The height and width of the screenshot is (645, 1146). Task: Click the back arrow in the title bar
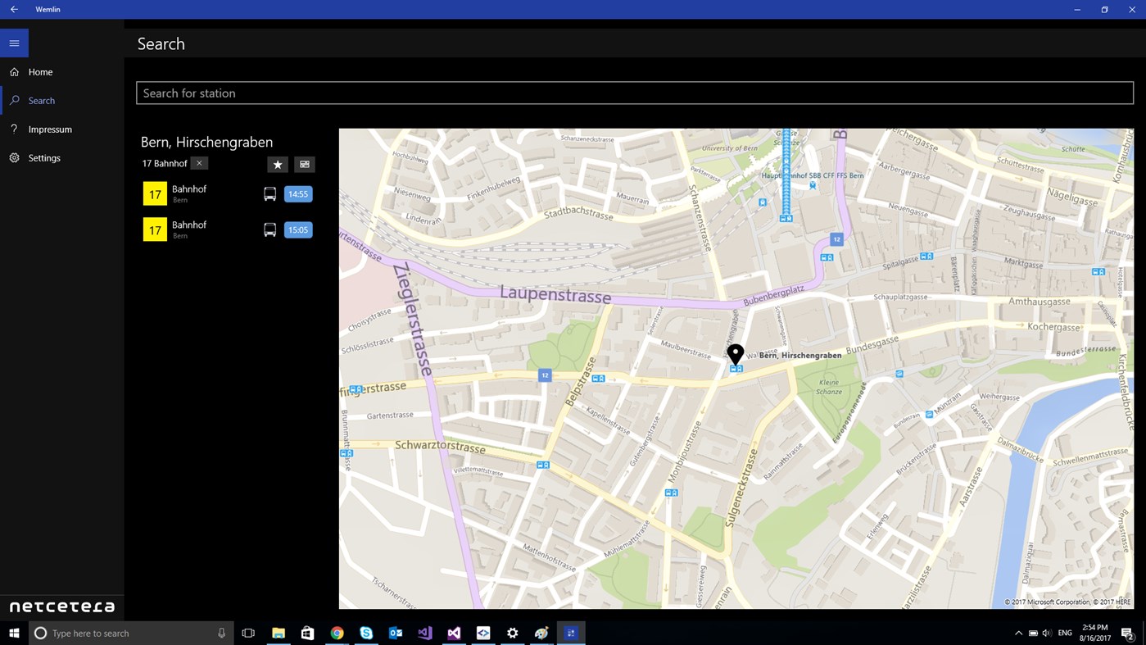click(x=12, y=9)
